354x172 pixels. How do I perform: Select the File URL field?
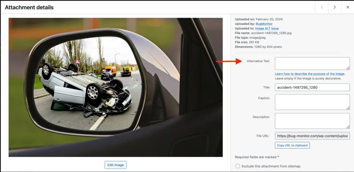tap(312, 136)
